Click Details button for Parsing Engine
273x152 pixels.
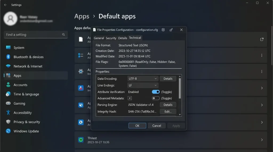[x=168, y=105]
